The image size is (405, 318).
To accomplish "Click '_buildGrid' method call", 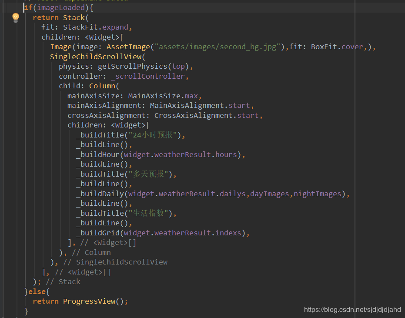I will pyautogui.click(x=98, y=233).
